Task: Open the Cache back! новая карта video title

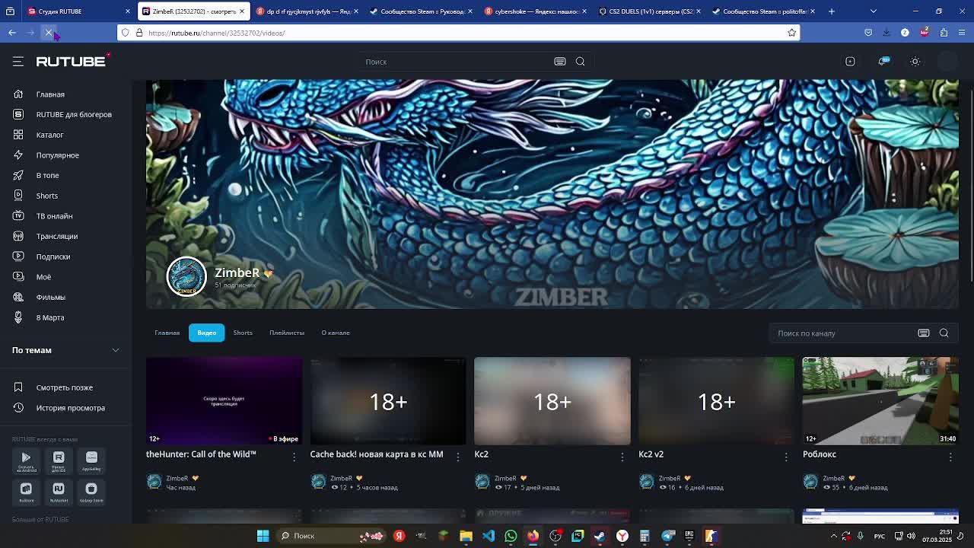Action: pyautogui.click(x=377, y=454)
